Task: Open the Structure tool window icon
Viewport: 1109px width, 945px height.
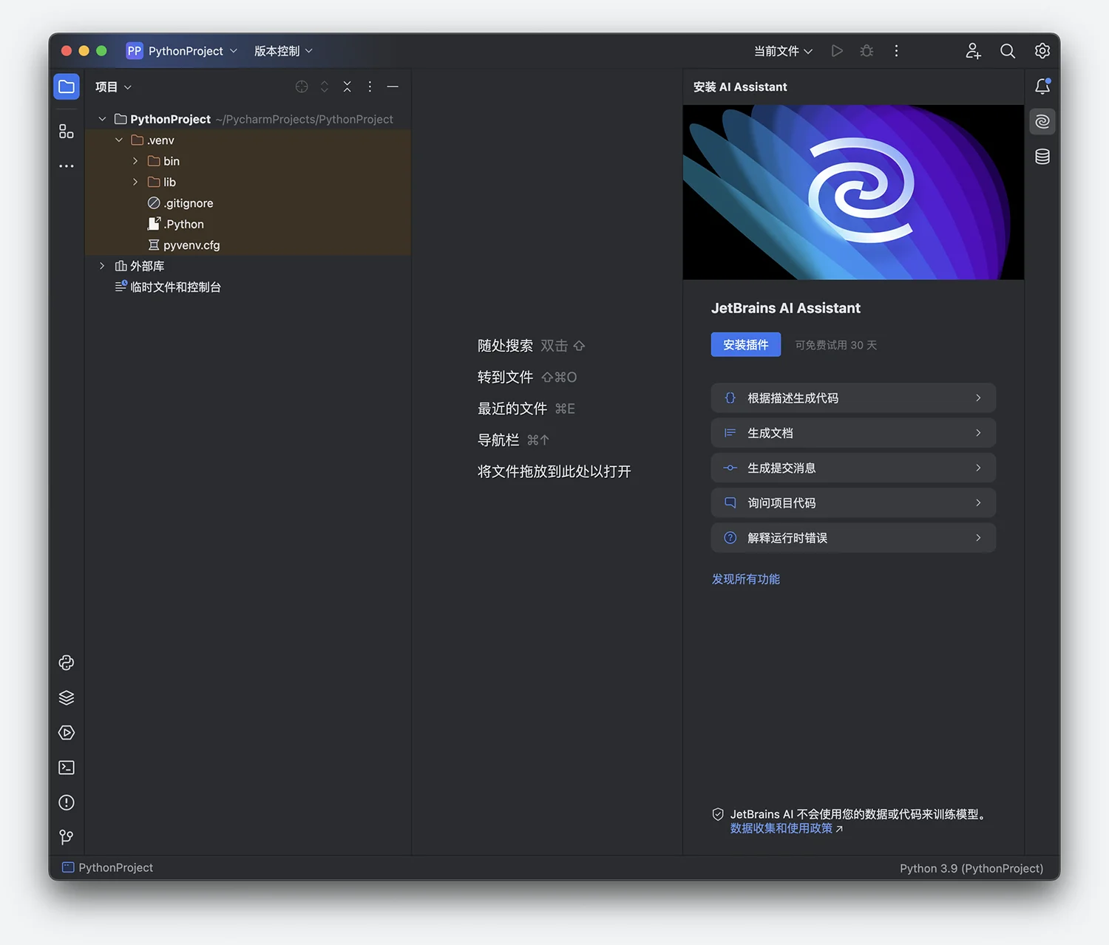Action: 67,132
